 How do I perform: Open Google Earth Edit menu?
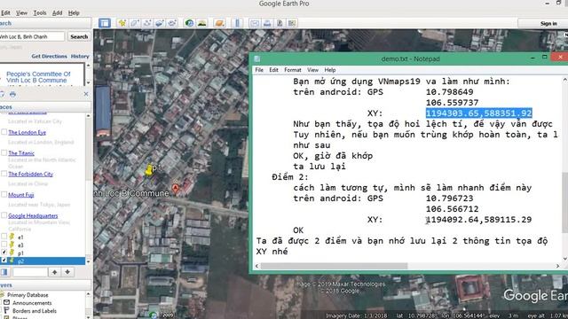click(5, 12)
